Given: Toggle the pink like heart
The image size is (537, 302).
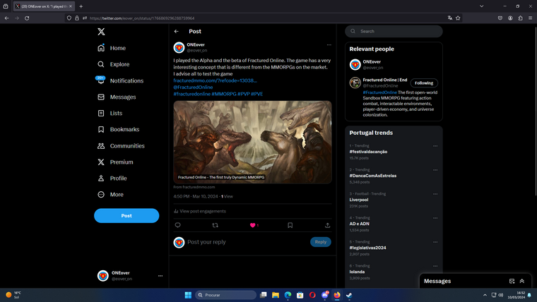Looking at the screenshot, I should click(253, 225).
